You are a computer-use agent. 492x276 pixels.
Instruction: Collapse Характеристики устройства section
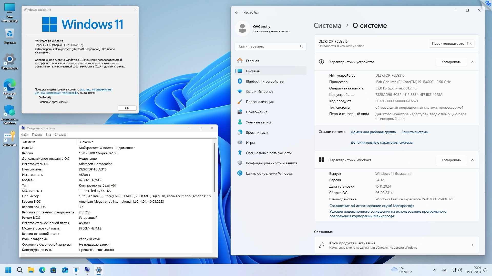click(x=473, y=62)
